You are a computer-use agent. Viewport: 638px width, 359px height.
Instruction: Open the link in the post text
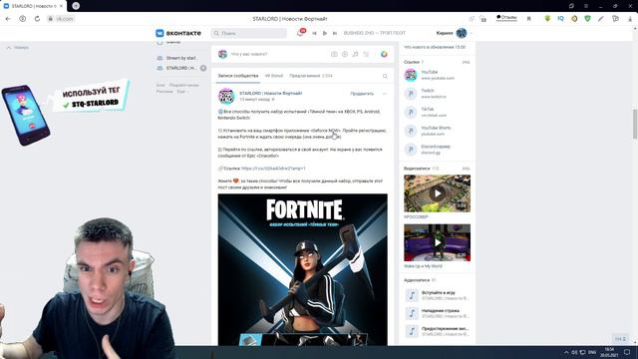[x=273, y=169]
